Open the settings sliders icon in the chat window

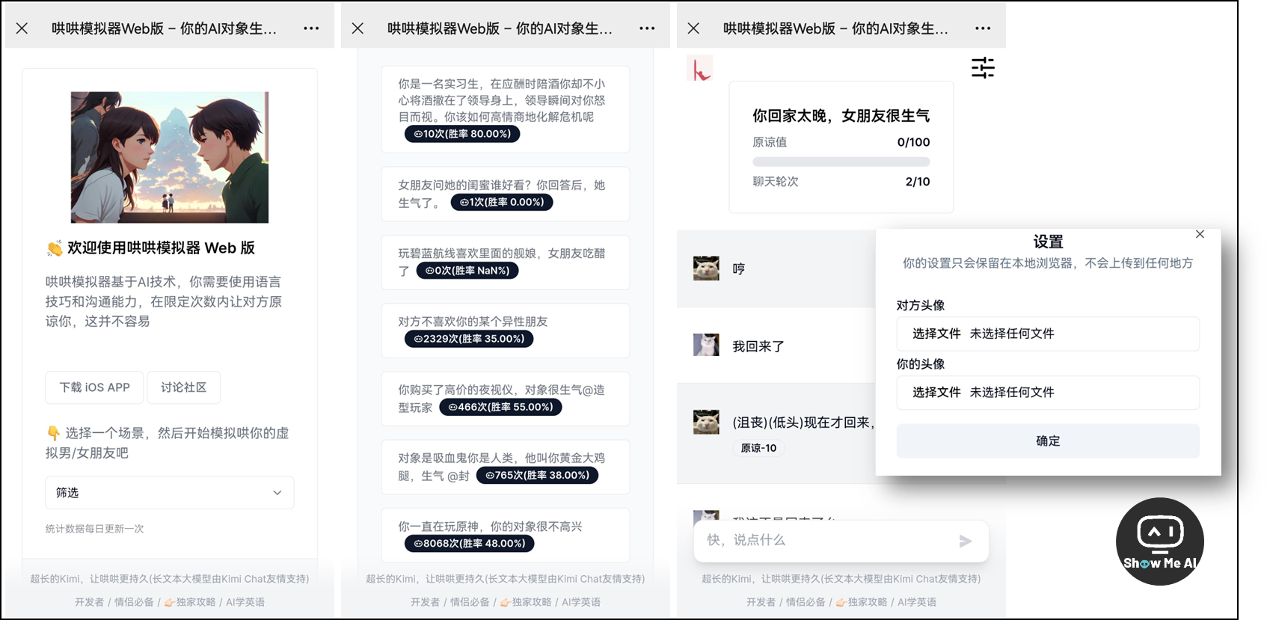pos(983,68)
